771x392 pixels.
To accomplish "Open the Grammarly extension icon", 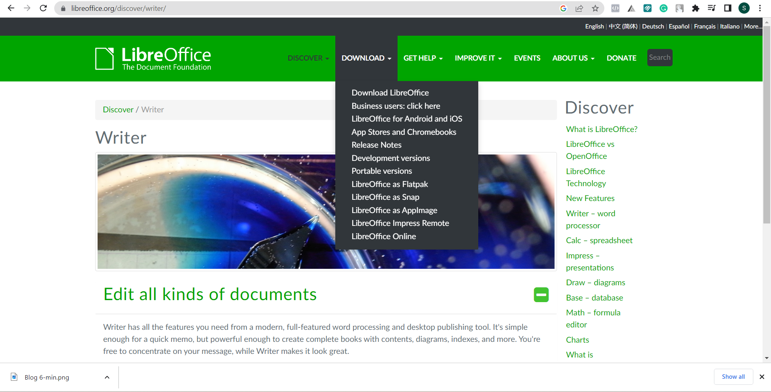I will [663, 8].
